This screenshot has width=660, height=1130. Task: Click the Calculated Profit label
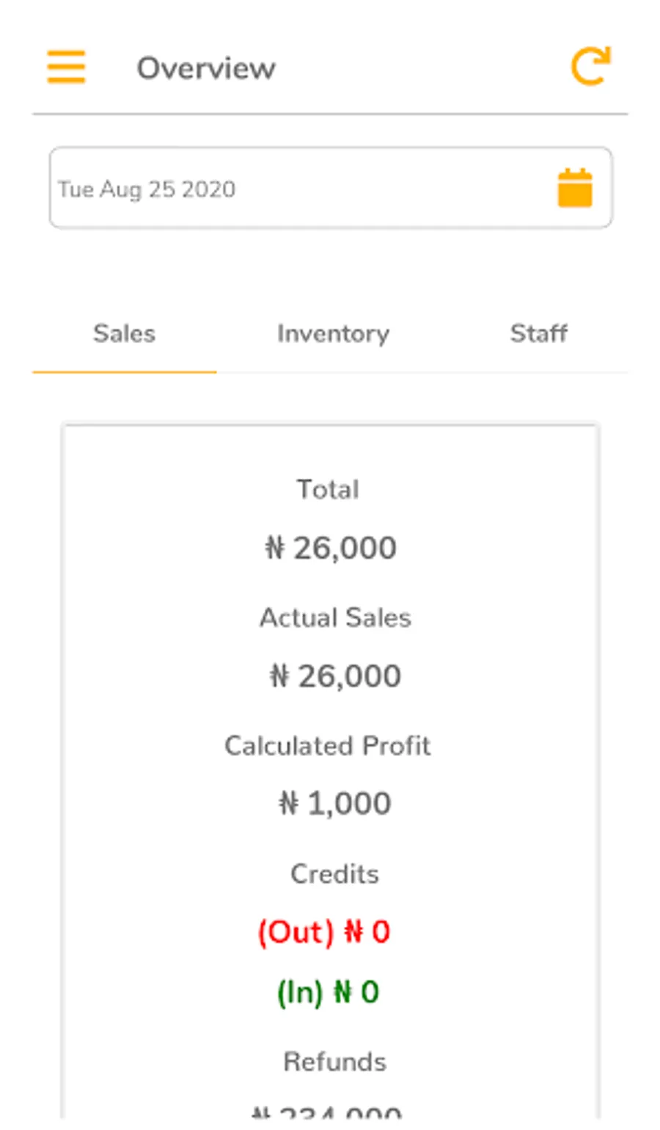328,746
